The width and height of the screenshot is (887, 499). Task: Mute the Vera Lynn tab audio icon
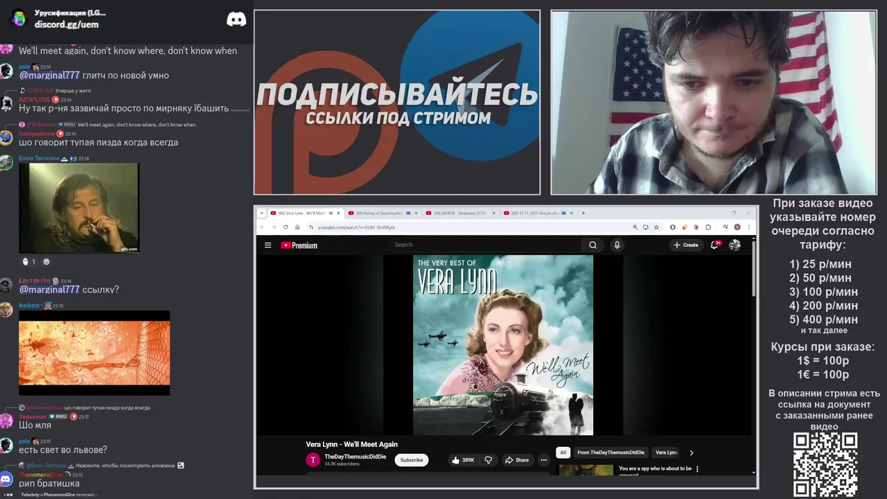click(331, 213)
